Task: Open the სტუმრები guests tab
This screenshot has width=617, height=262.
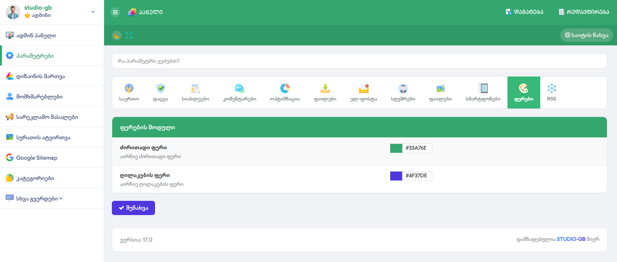Action: (x=403, y=93)
